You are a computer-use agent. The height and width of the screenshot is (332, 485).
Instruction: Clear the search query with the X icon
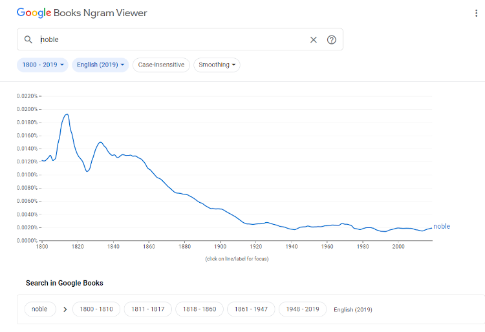pos(314,39)
